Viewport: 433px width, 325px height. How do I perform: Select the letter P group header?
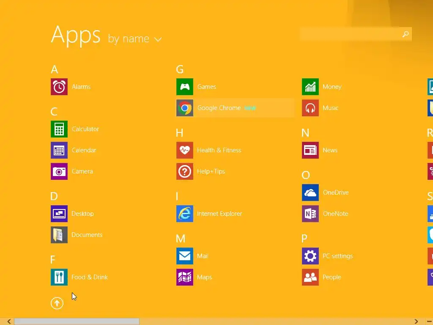pos(304,239)
